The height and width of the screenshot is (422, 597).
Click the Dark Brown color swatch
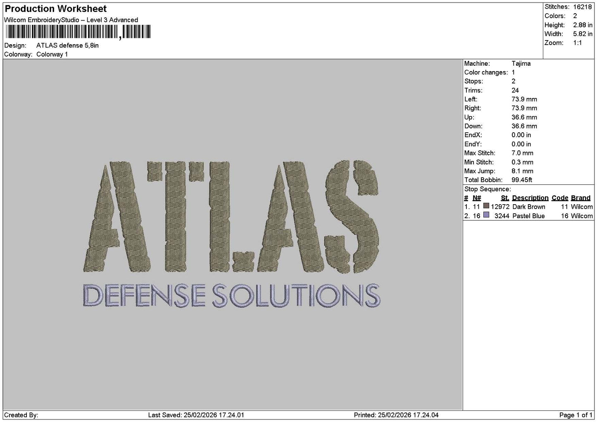click(486, 206)
